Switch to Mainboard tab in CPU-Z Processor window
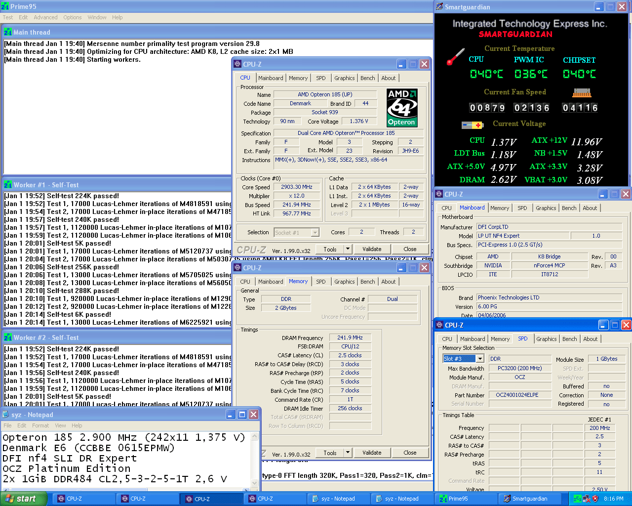The width and height of the screenshot is (632, 506). pyautogui.click(x=271, y=78)
